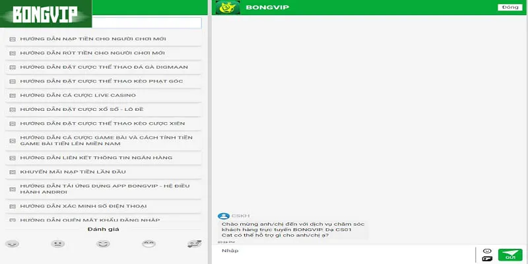
Task: Open HƯỚNG DẪN NẠP TIỀN CHO NGƯỜI CHƠI MỚI
Action: click(x=104, y=39)
